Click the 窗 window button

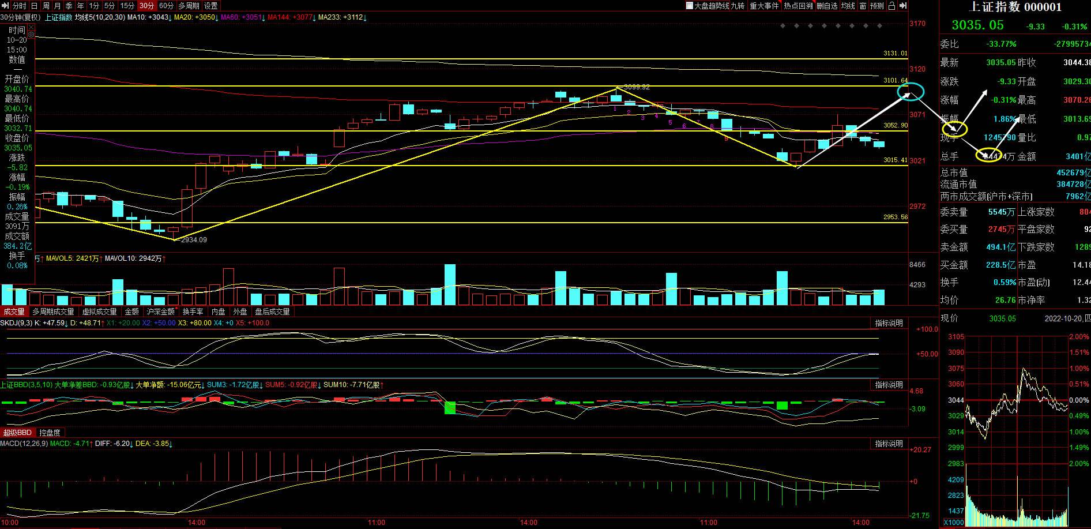tap(863, 6)
